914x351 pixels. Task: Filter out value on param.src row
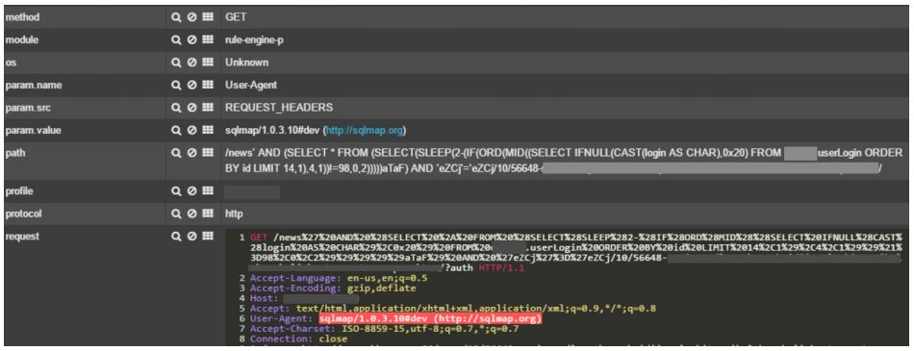pyautogui.click(x=191, y=108)
